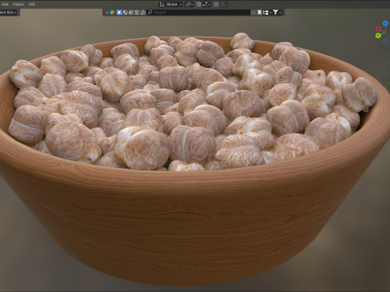Open the snapping options dropdown
This screenshot has height=292, width=390.
tap(206, 4)
